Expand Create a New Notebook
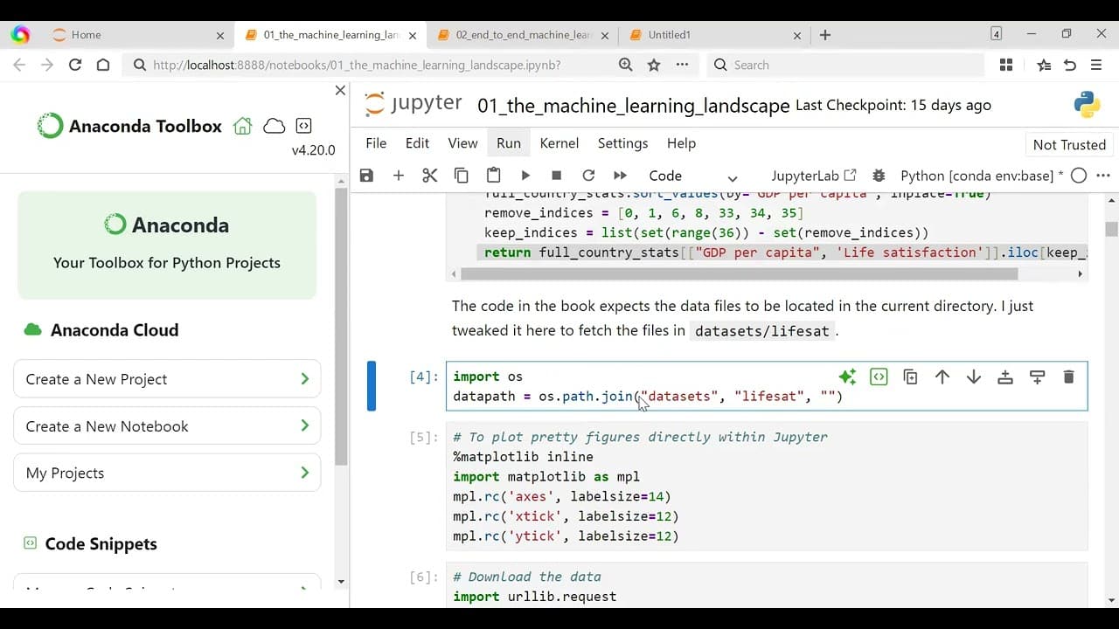The image size is (1119, 629). pos(167,426)
